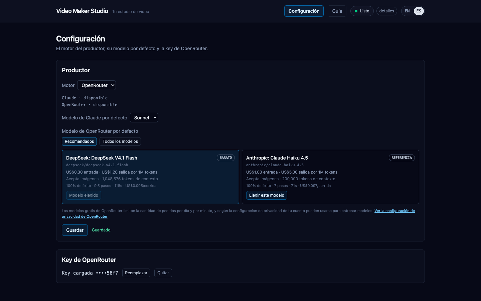This screenshot has height=301, width=481.
Task: Choose the Claude Haiku 4.5 model
Action: (267, 195)
